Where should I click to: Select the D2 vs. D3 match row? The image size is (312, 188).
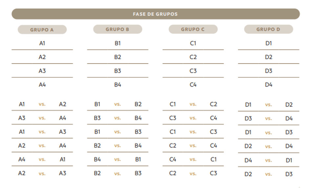pos(268,174)
